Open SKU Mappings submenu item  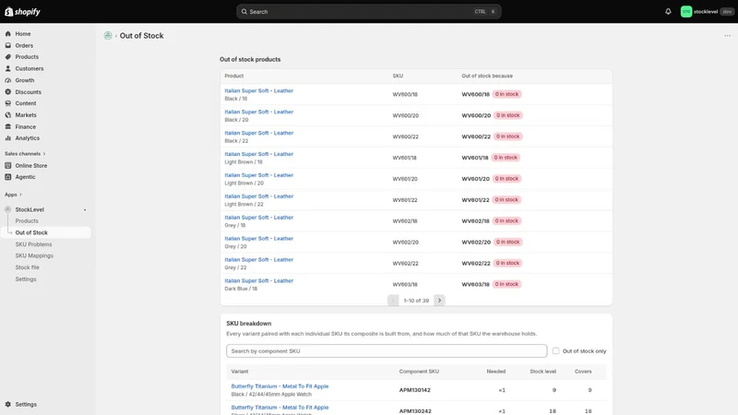click(34, 256)
